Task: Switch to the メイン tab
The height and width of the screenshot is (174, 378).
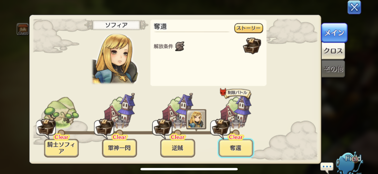Action: click(334, 33)
